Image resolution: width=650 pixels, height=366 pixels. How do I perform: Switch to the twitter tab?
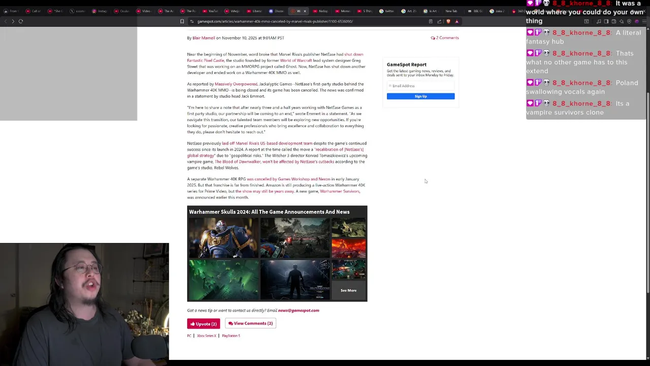pyautogui.click(x=387, y=11)
